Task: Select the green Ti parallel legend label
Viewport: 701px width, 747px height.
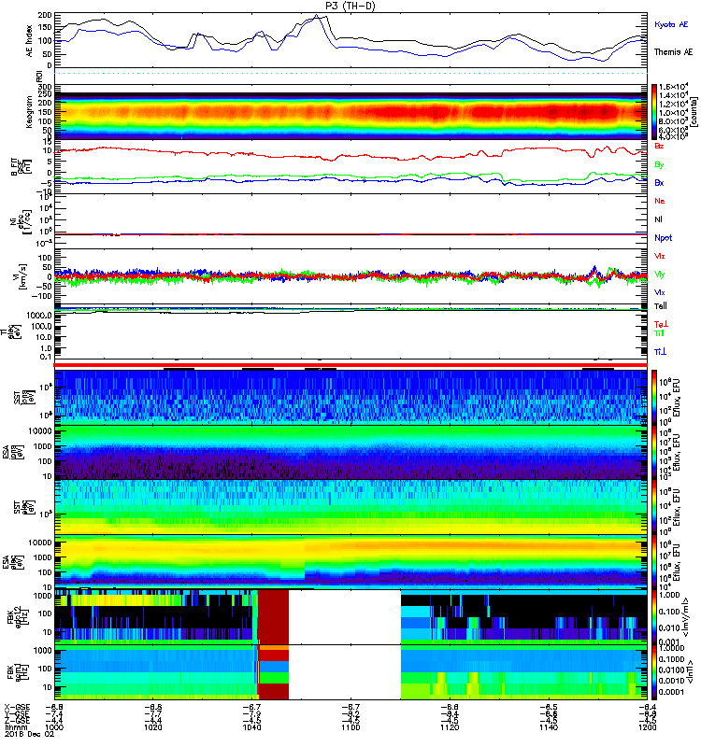Action: click(659, 333)
